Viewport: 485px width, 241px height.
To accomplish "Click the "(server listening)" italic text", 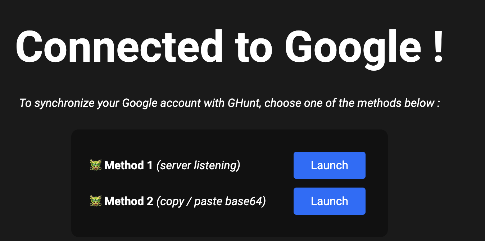I will [x=198, y=165].
